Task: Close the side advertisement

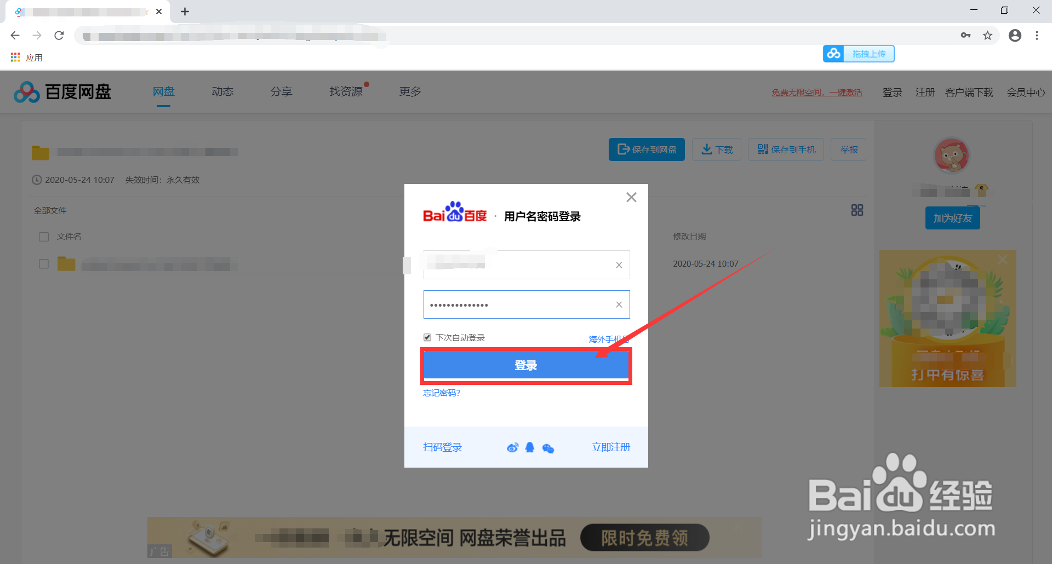Action: pyautogui.click(x=1002, y=260)
